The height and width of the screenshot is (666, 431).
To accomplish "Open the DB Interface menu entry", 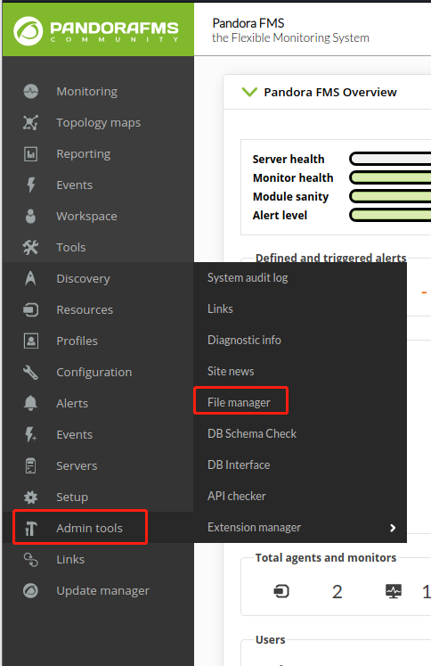I will pos(239,465).
